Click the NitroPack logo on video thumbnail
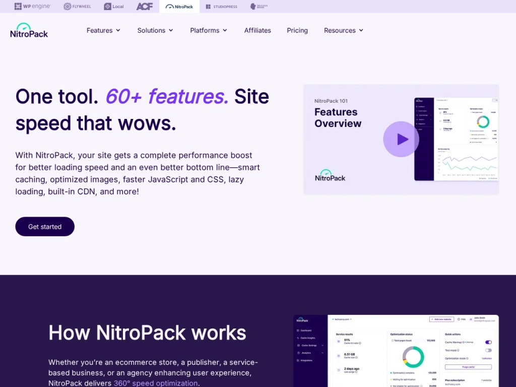The width and height of the screenshot is (516, 387). point(330,175)
